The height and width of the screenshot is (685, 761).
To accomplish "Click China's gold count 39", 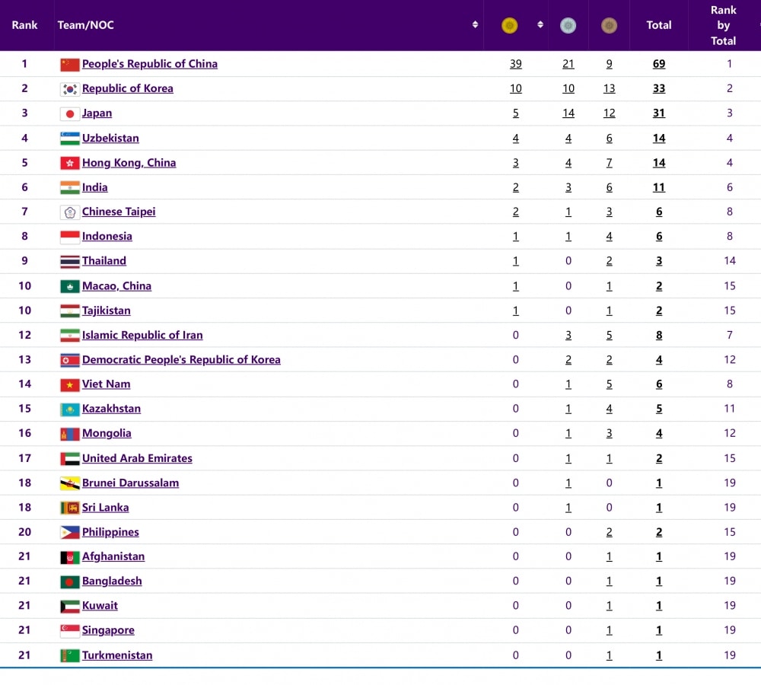I will (515, 64).
